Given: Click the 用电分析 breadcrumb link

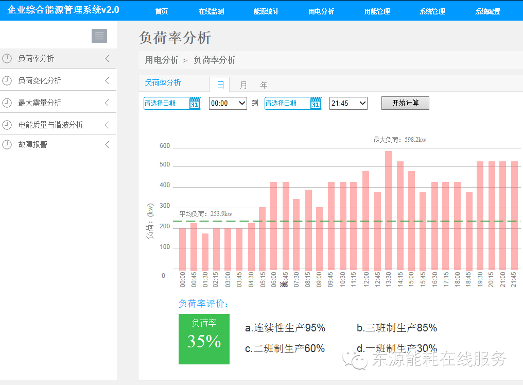Looking at the screenshot, I should pos(162,60).
